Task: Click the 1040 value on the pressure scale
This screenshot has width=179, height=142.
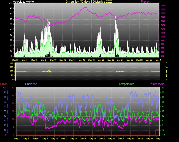Action: tap(163, 5)
